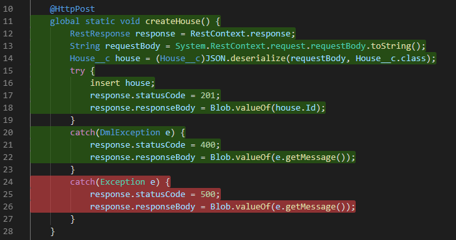456x240 pixels.
Task: Click 'RestResponse' type on line 12
Action: [100, 34]
